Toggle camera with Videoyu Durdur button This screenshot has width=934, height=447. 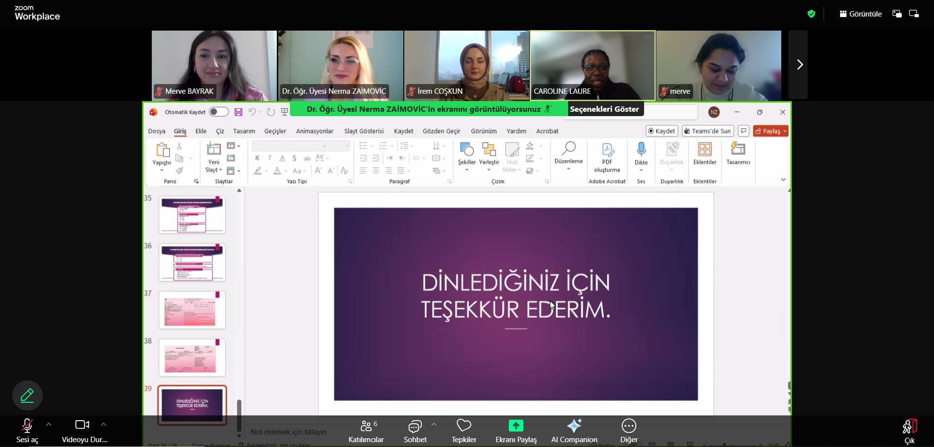(82, 430)
